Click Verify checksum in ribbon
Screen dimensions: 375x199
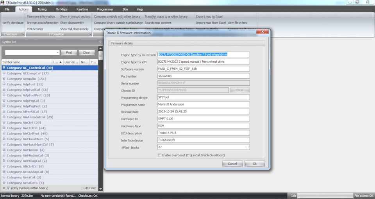point(13,23)
